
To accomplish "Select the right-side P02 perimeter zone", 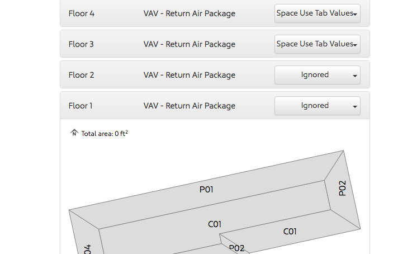I will tap(343, 188).
